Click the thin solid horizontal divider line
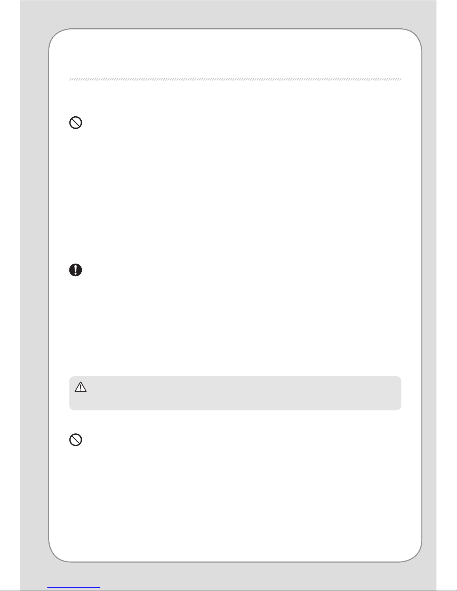Viewport: 457px width, 591px height. tap(235, 224)
